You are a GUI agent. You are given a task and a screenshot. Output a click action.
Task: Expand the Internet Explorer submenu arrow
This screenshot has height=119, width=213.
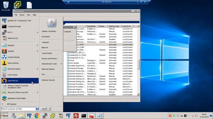coord(38,69)
